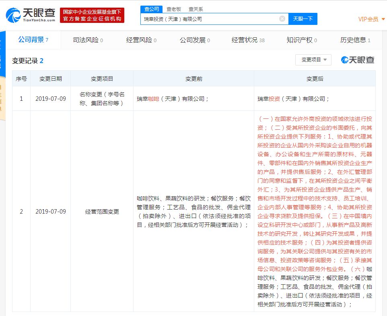Click the 经营范围变更 cell in row 2
The width and height of the screenshot is (387, 316).
tap(102, 212)
